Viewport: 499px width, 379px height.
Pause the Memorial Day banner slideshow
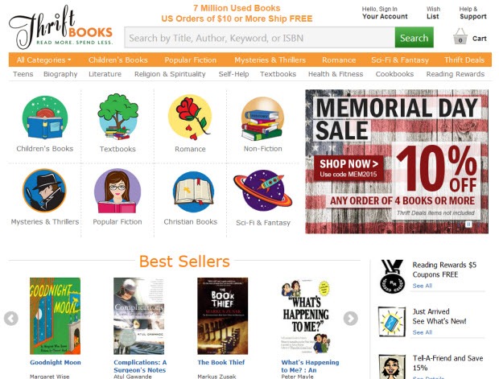click(468, 225)
